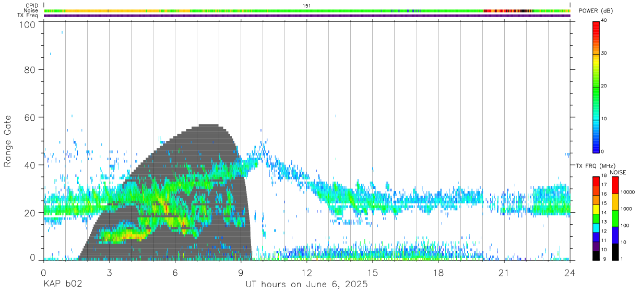Click the 1 label on the NOISE scale

(x=622, y=259)
